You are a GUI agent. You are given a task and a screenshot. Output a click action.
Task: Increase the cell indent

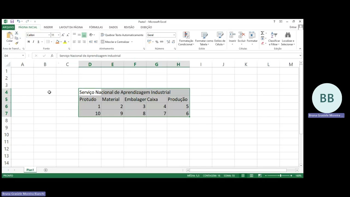[x=96, y=42]
